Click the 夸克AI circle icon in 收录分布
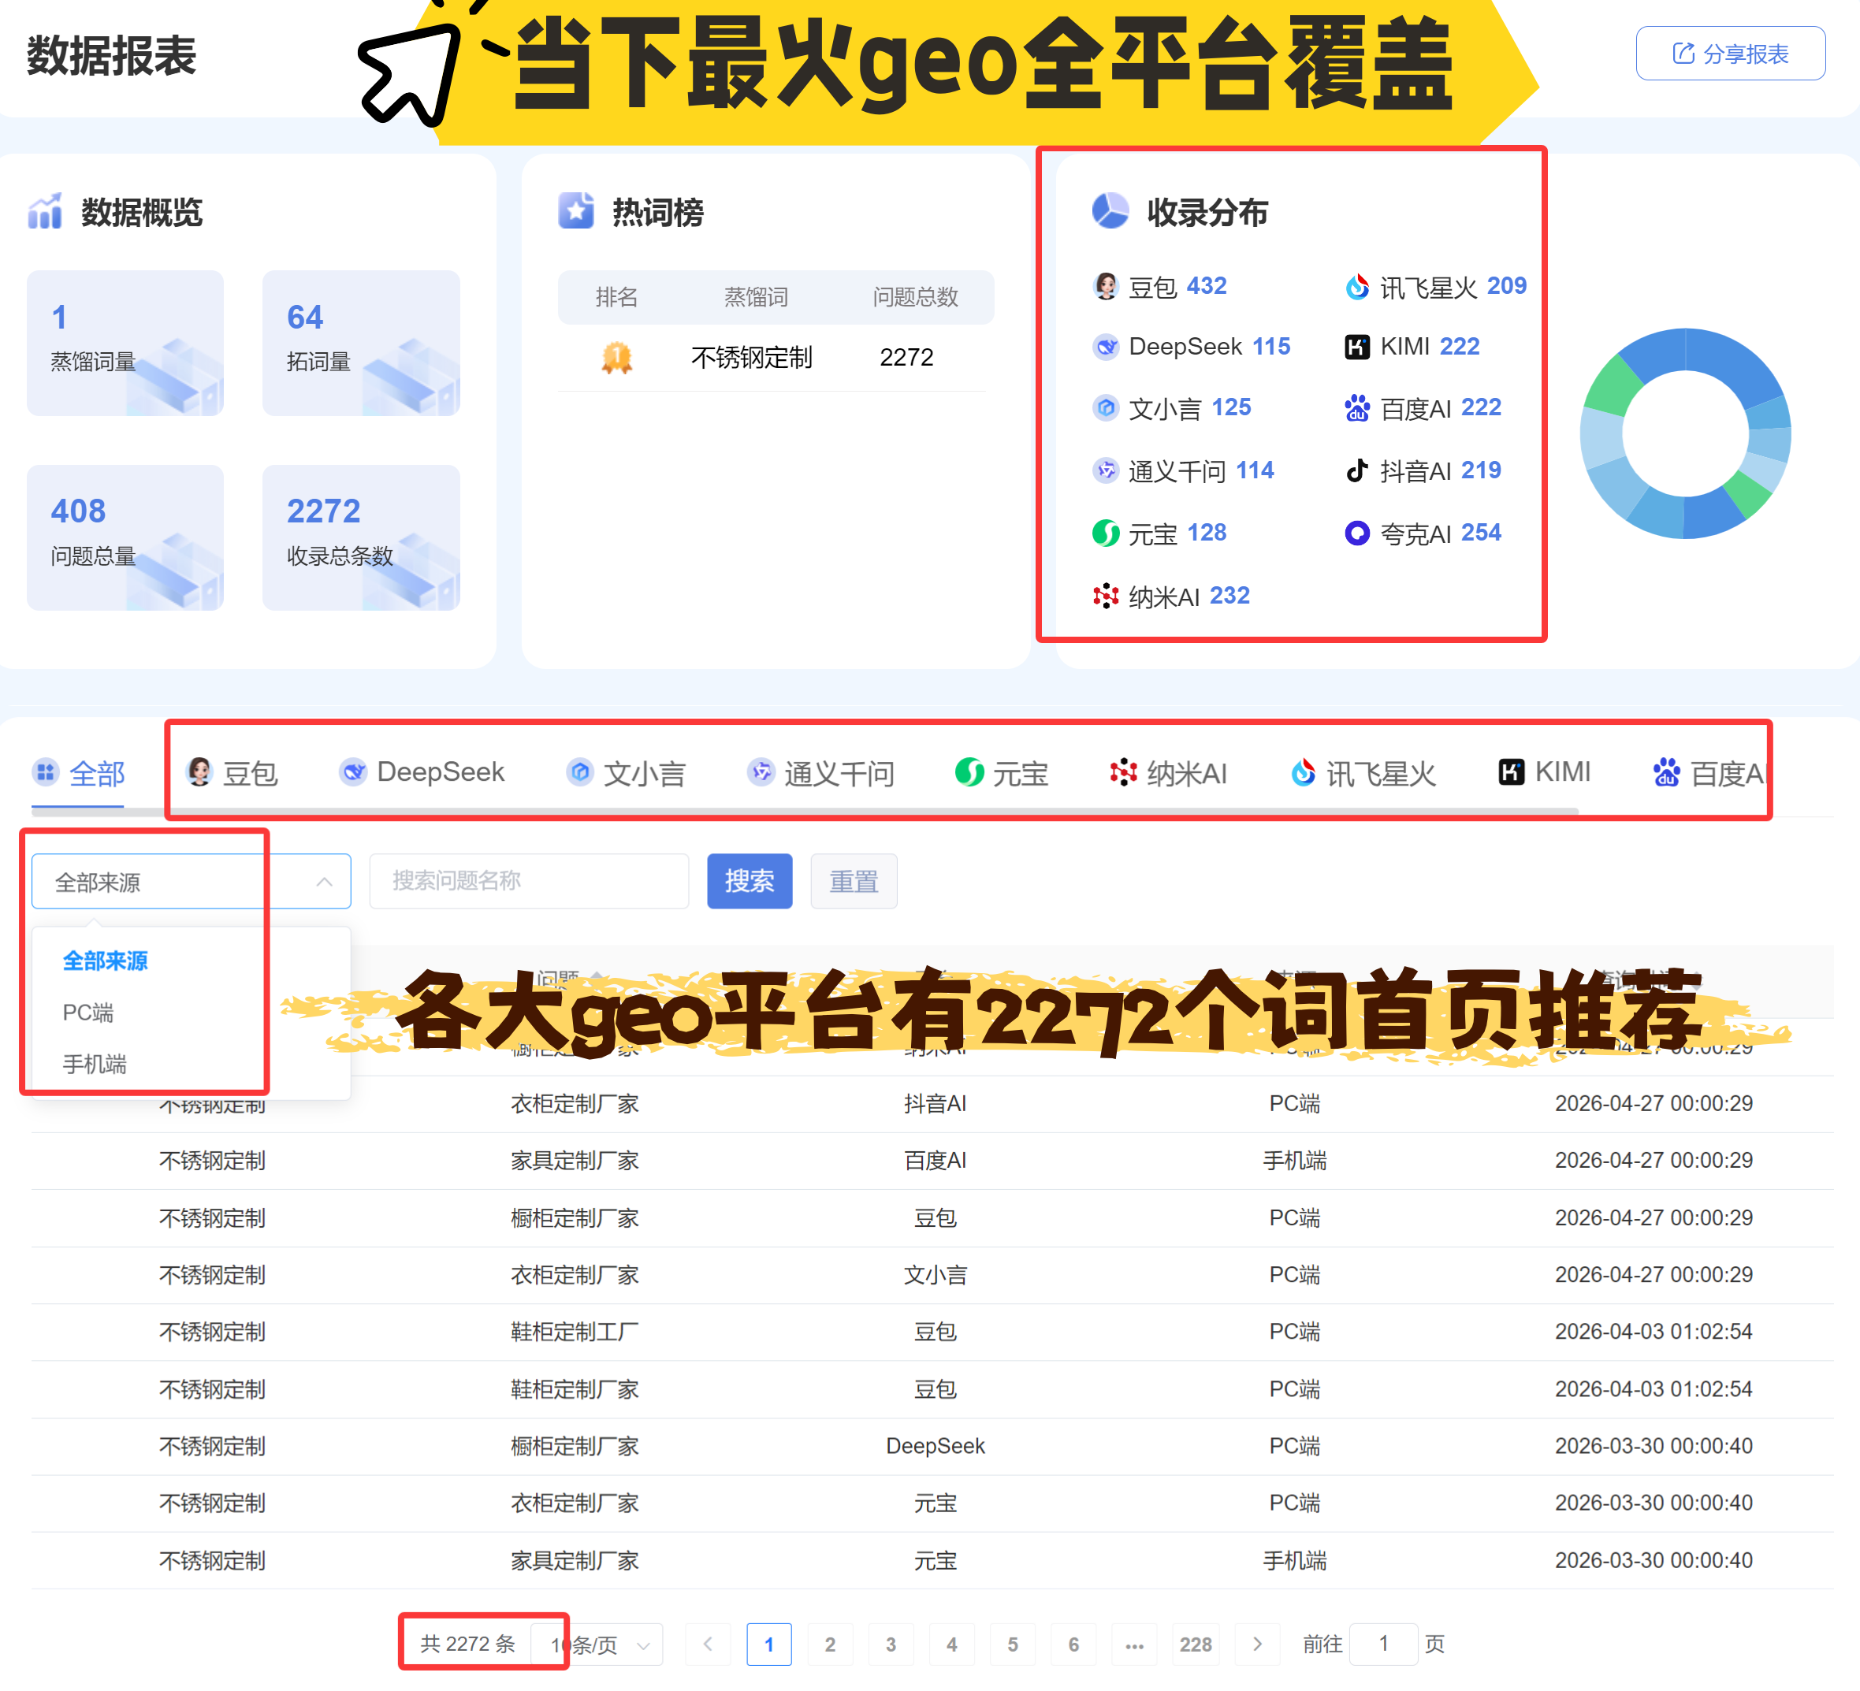This screenshot has height=1691, width=1860. pos(1357,533)
